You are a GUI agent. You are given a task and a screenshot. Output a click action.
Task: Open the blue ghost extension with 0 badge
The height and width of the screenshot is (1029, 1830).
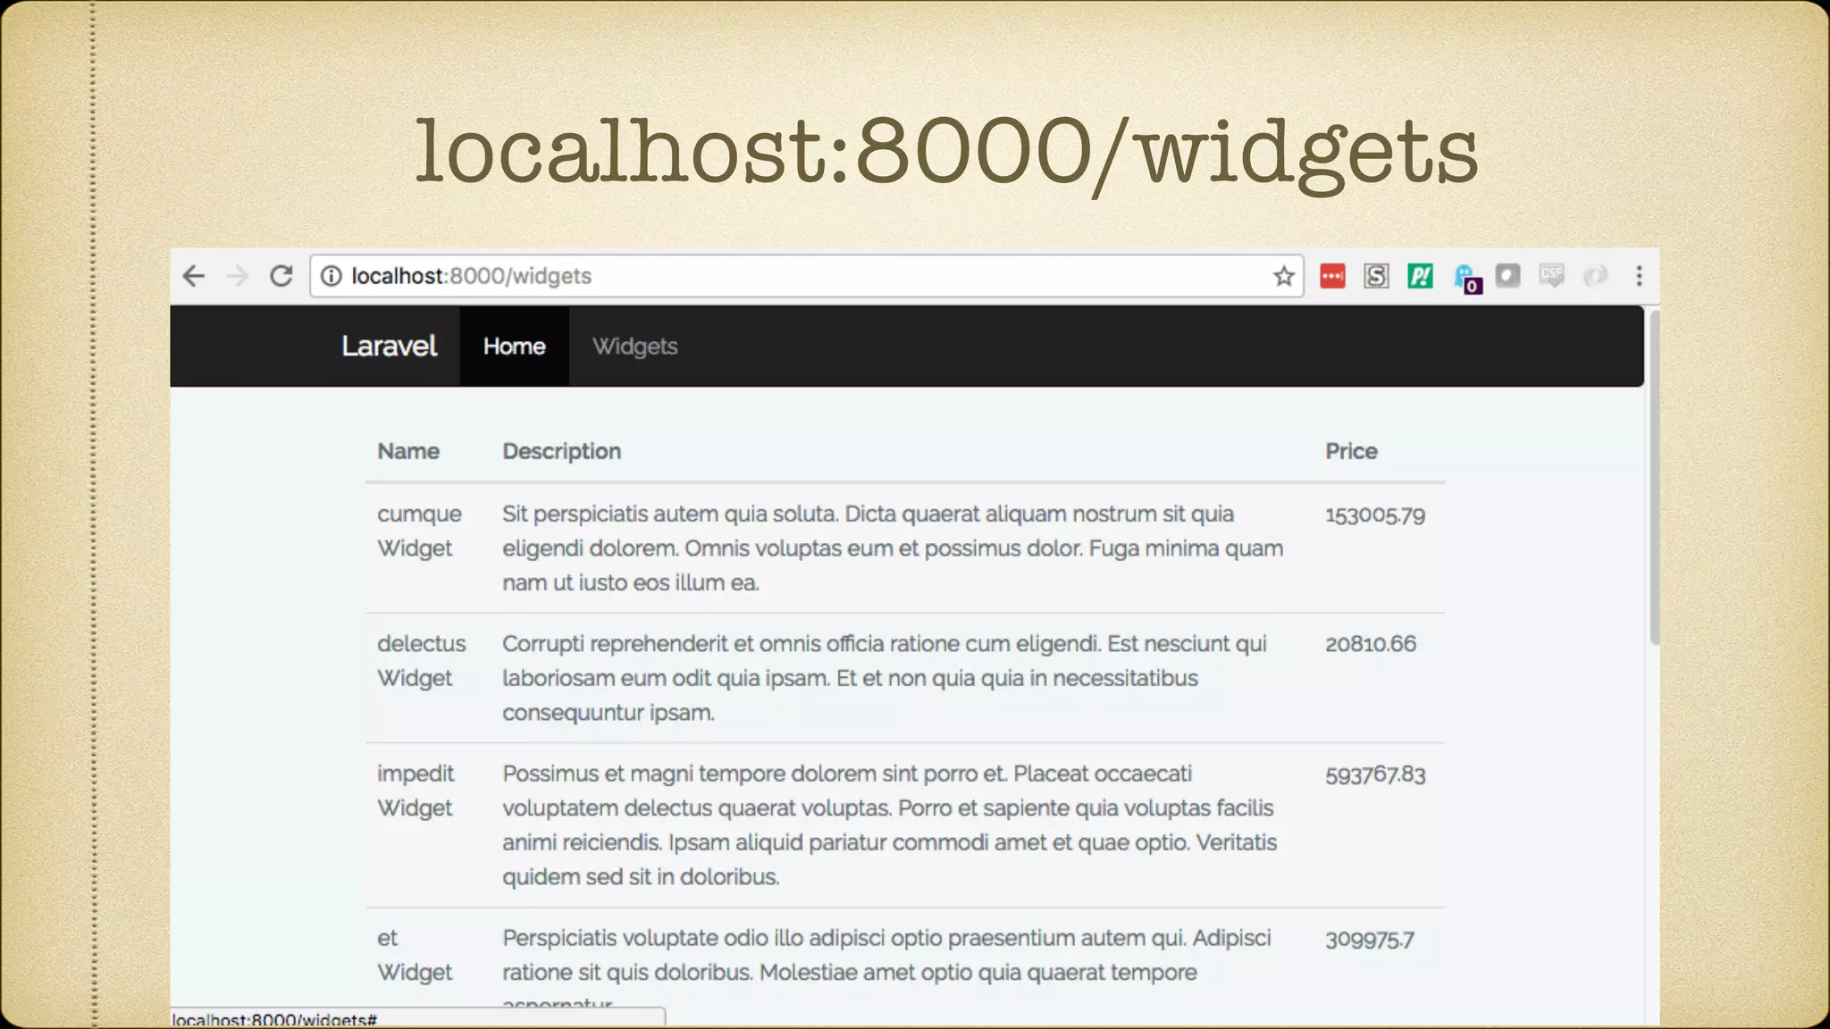click(1467, 279)
